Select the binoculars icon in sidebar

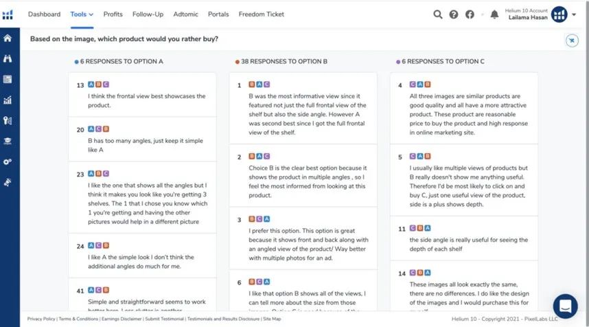point(8,59)
